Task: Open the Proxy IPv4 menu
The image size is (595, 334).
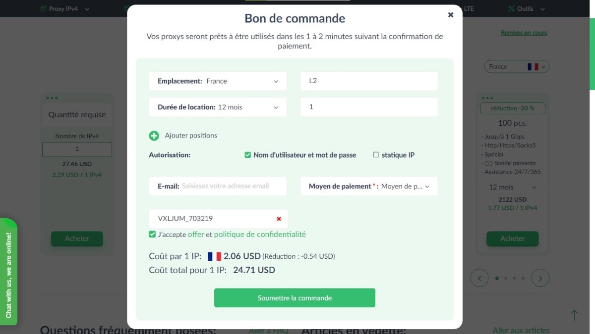Action: pyautogui.click(x=64, y=9)
